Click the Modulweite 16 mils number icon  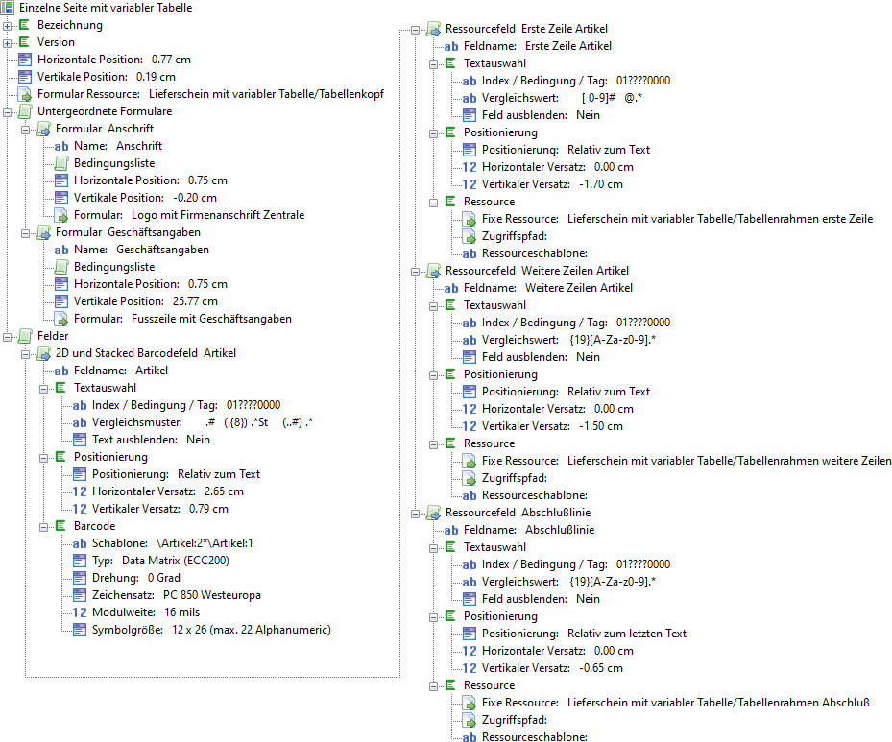(80, 612)
